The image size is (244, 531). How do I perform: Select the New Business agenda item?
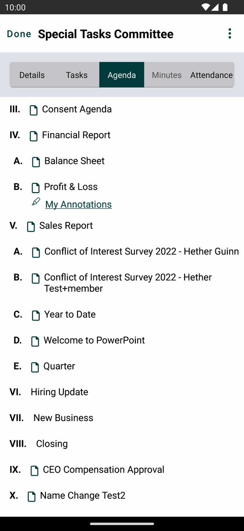pos(63,417)
